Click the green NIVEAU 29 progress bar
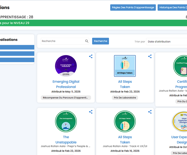The height and width of the screenshot is (155, 187). tap(93, 23)
